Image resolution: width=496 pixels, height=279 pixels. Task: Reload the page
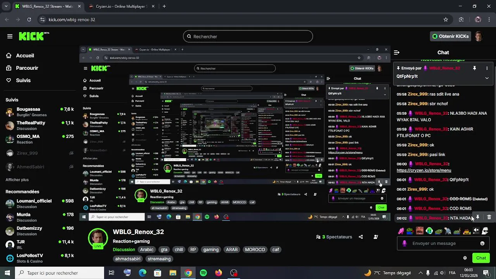point(29,19)
